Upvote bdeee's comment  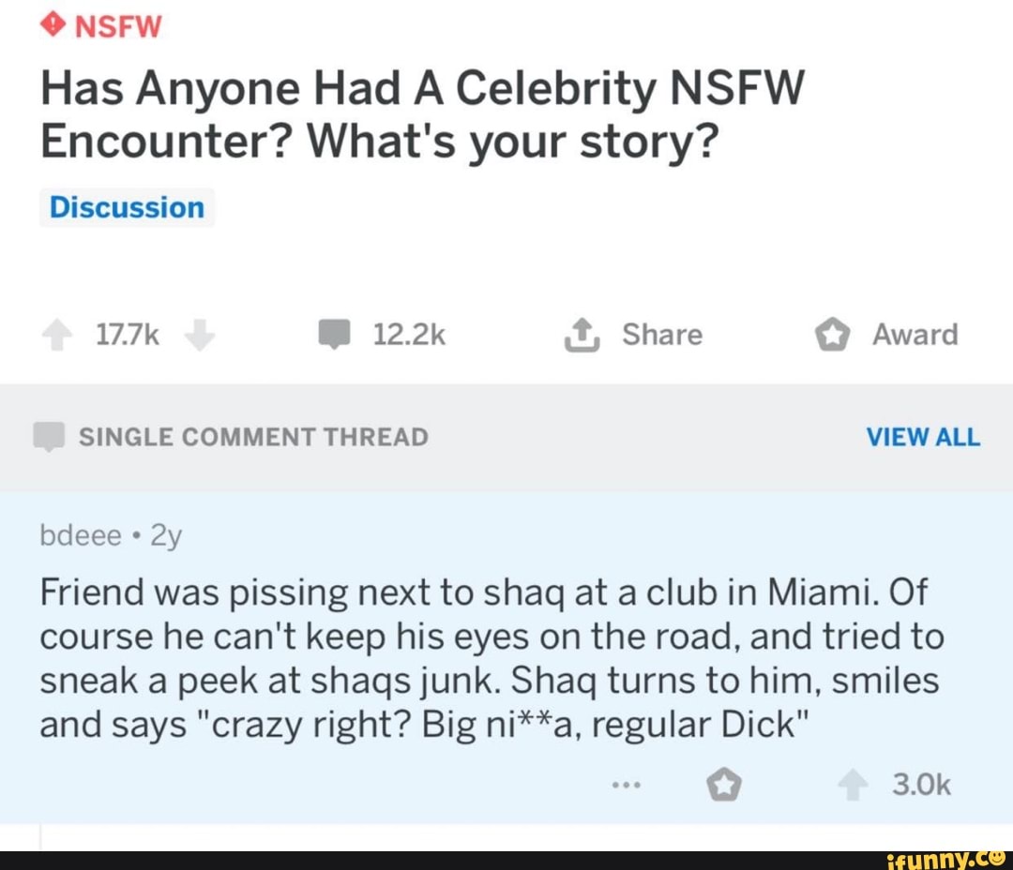tap(854, 786)
